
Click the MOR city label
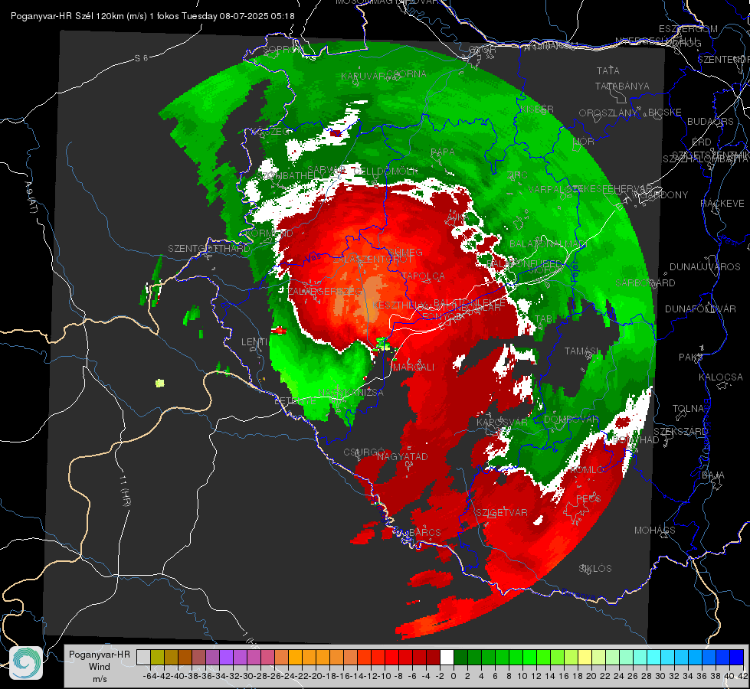[x=584, y=142]
